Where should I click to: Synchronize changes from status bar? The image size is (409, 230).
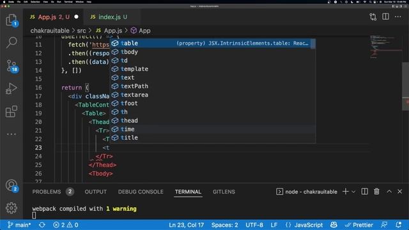coord(42,225)
